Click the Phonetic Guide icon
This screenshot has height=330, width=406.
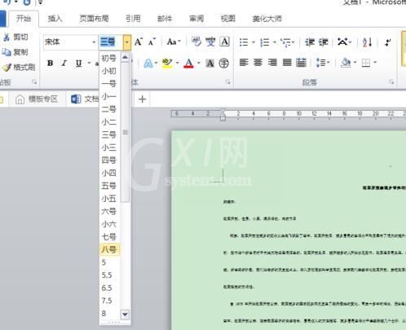pyautogui.click(x=210, y=42)
